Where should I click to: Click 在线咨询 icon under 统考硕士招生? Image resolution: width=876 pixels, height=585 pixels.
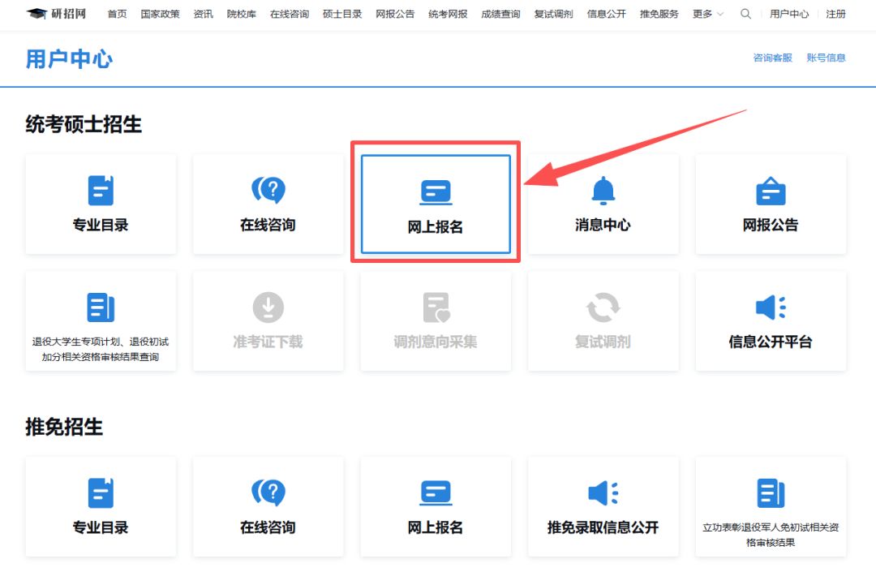click(268, 190)
